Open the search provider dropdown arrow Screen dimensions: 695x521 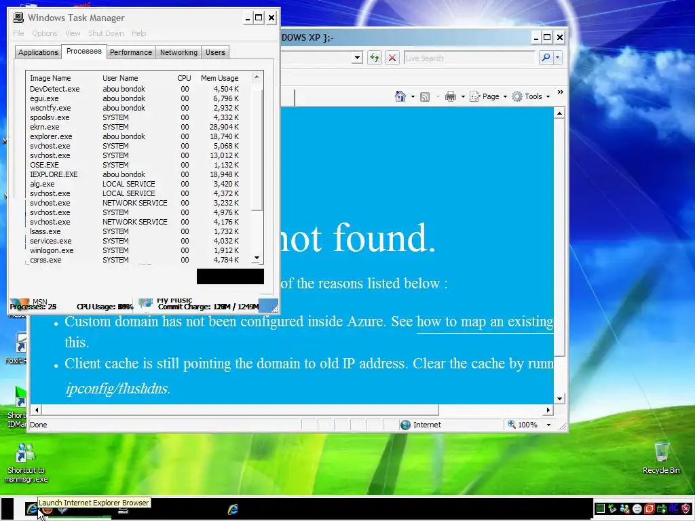pos(558,58)
